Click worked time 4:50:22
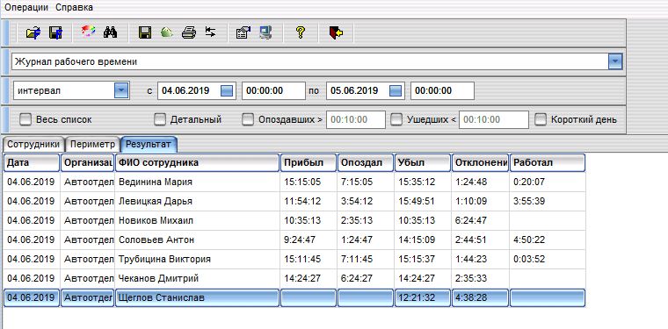Image resolution: width=668 pixels, height=329 pixels. pyautogui.click(x=529, y=240)
